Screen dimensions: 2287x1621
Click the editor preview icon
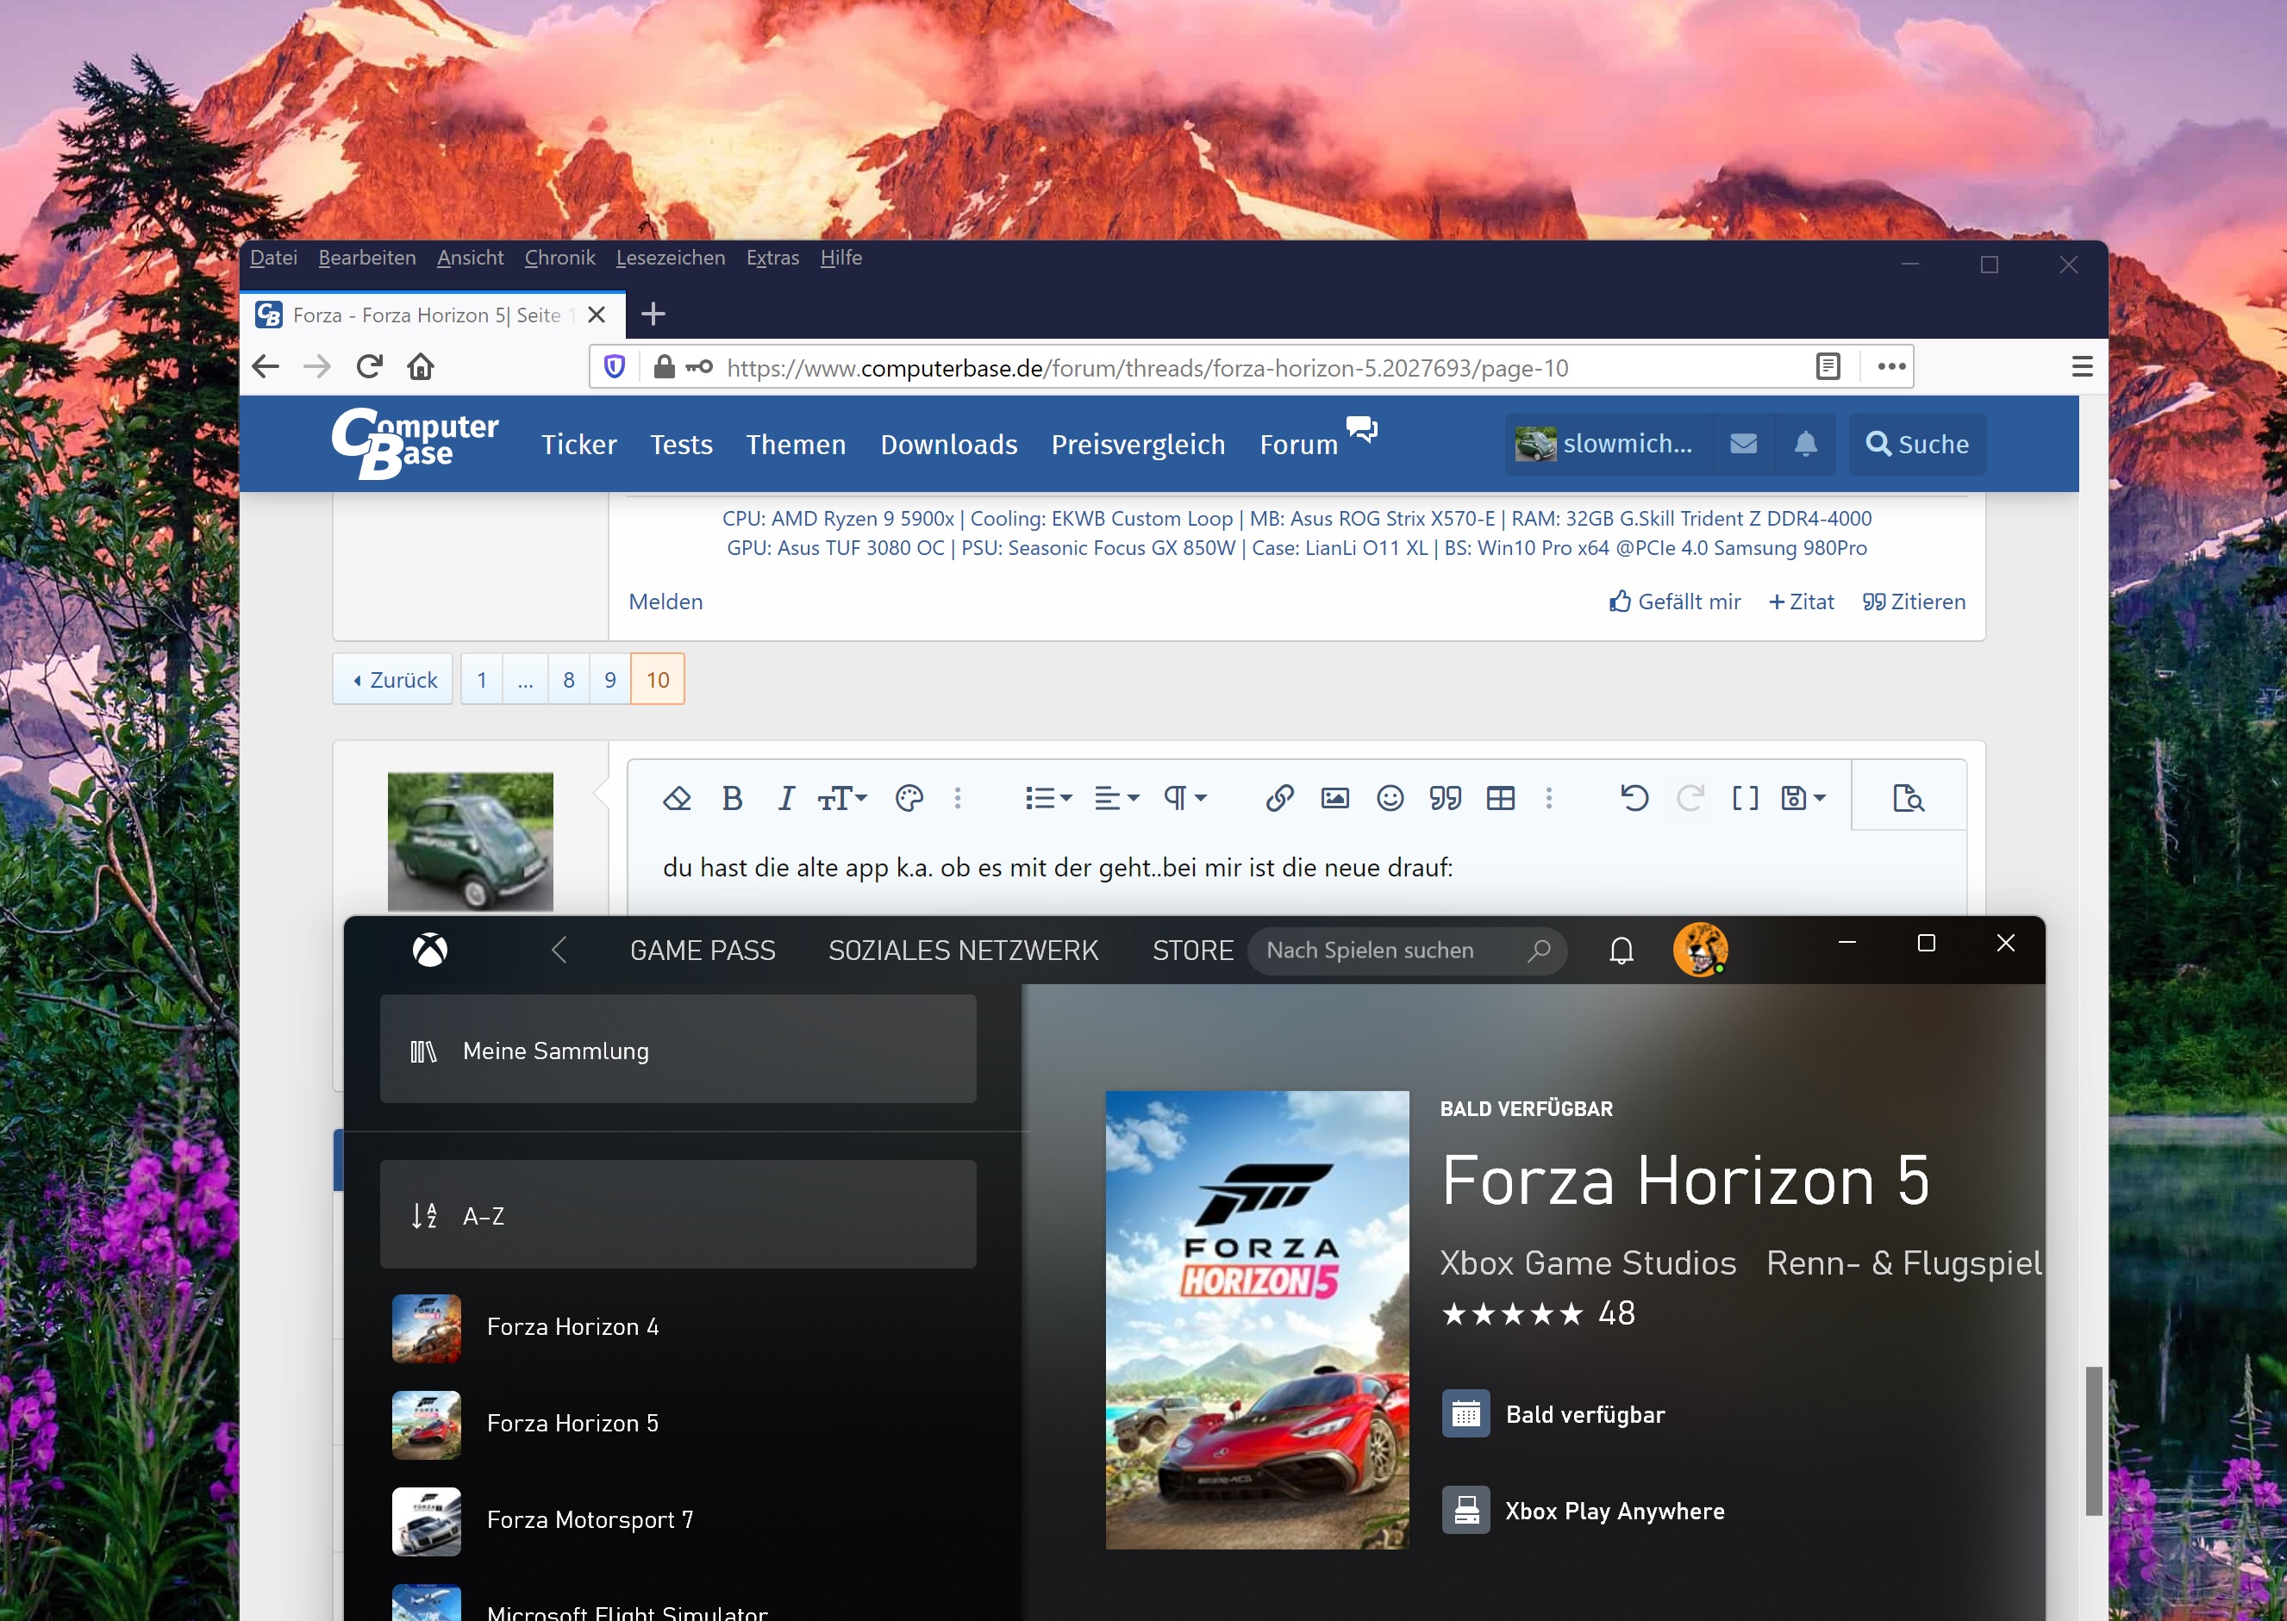[1908, 797]
